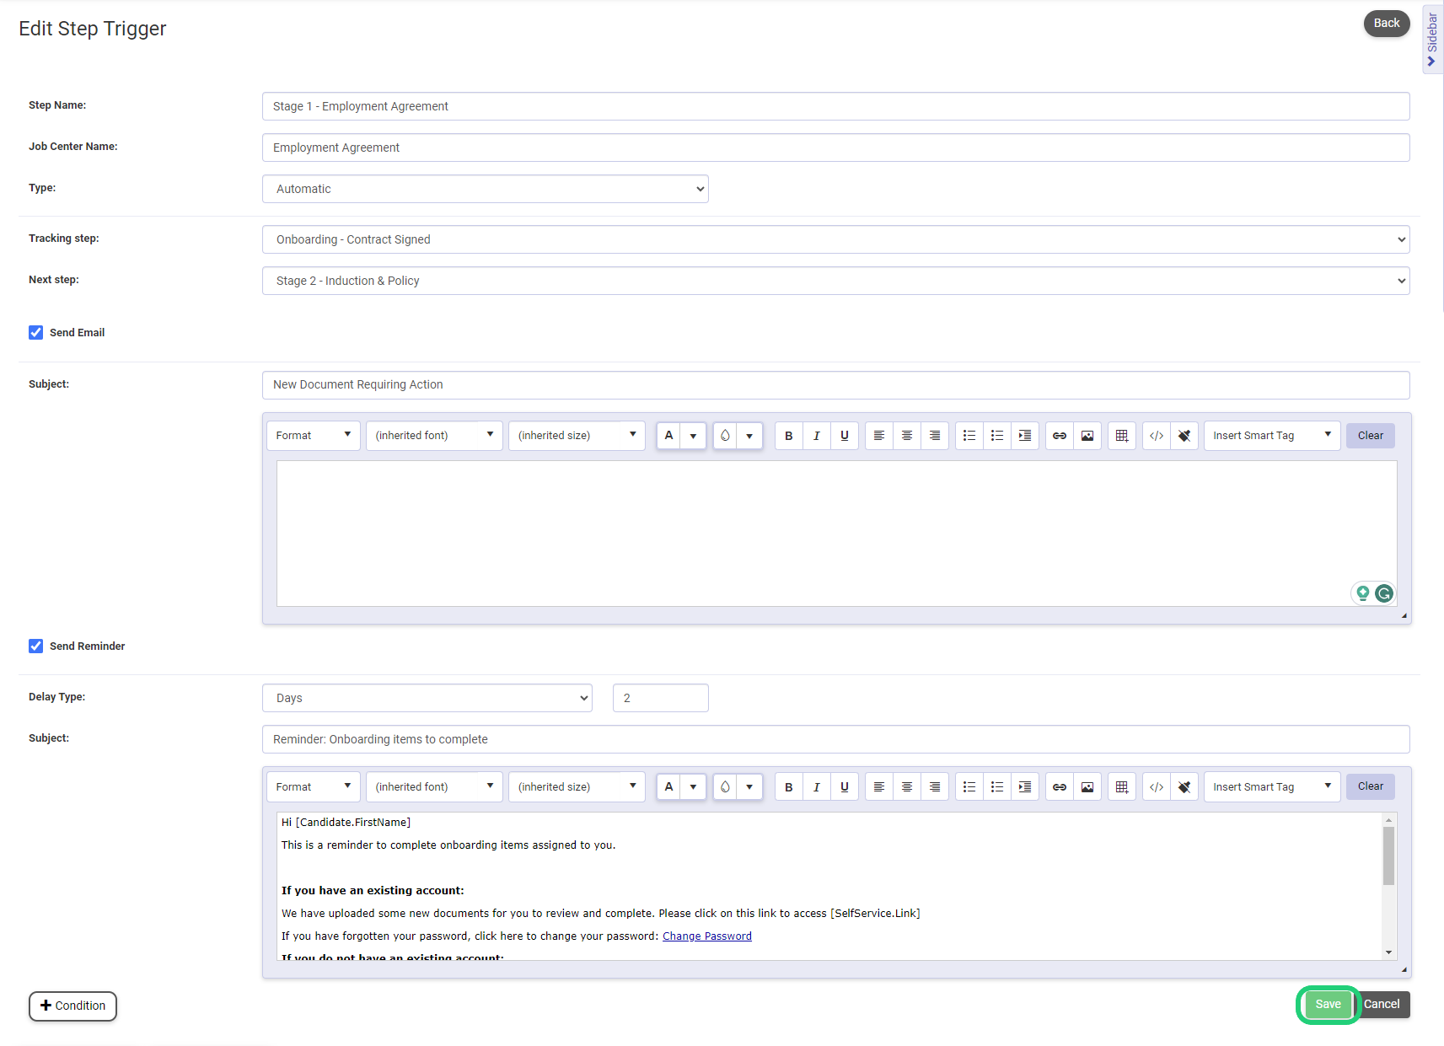
Task: Uncheck the Send Reminder checkbox
Action: click(x=36, y=646)
